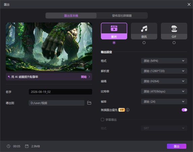Select the radio button under 音訊

coord(144,43)
